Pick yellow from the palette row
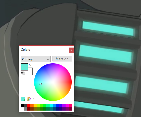Image resolution: width=141 pixels, height=117 pixels. (35, 106)
